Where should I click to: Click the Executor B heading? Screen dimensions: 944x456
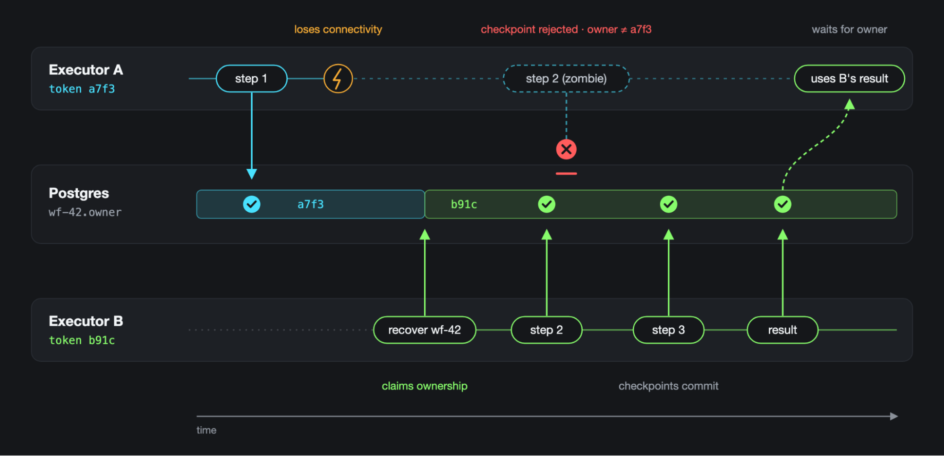tap(86, 321)
